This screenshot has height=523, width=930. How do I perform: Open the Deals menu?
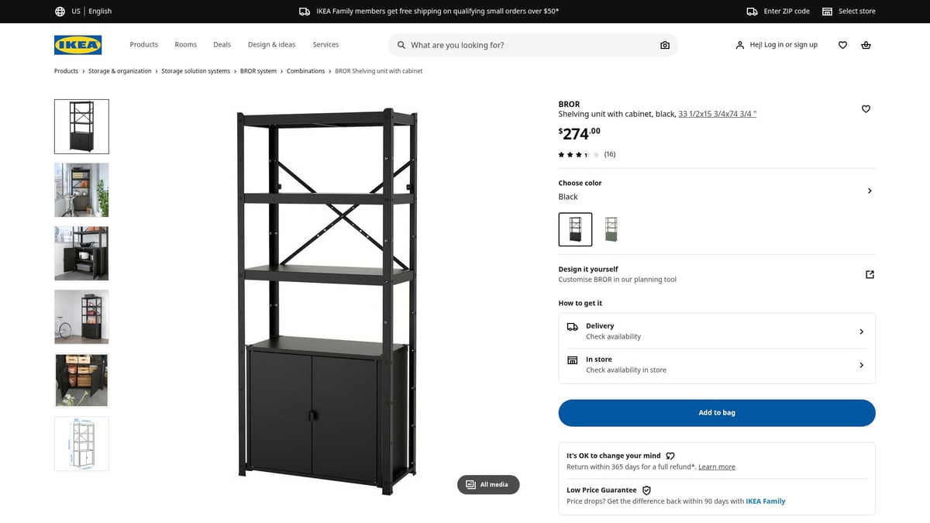click(x=222, y=44)
